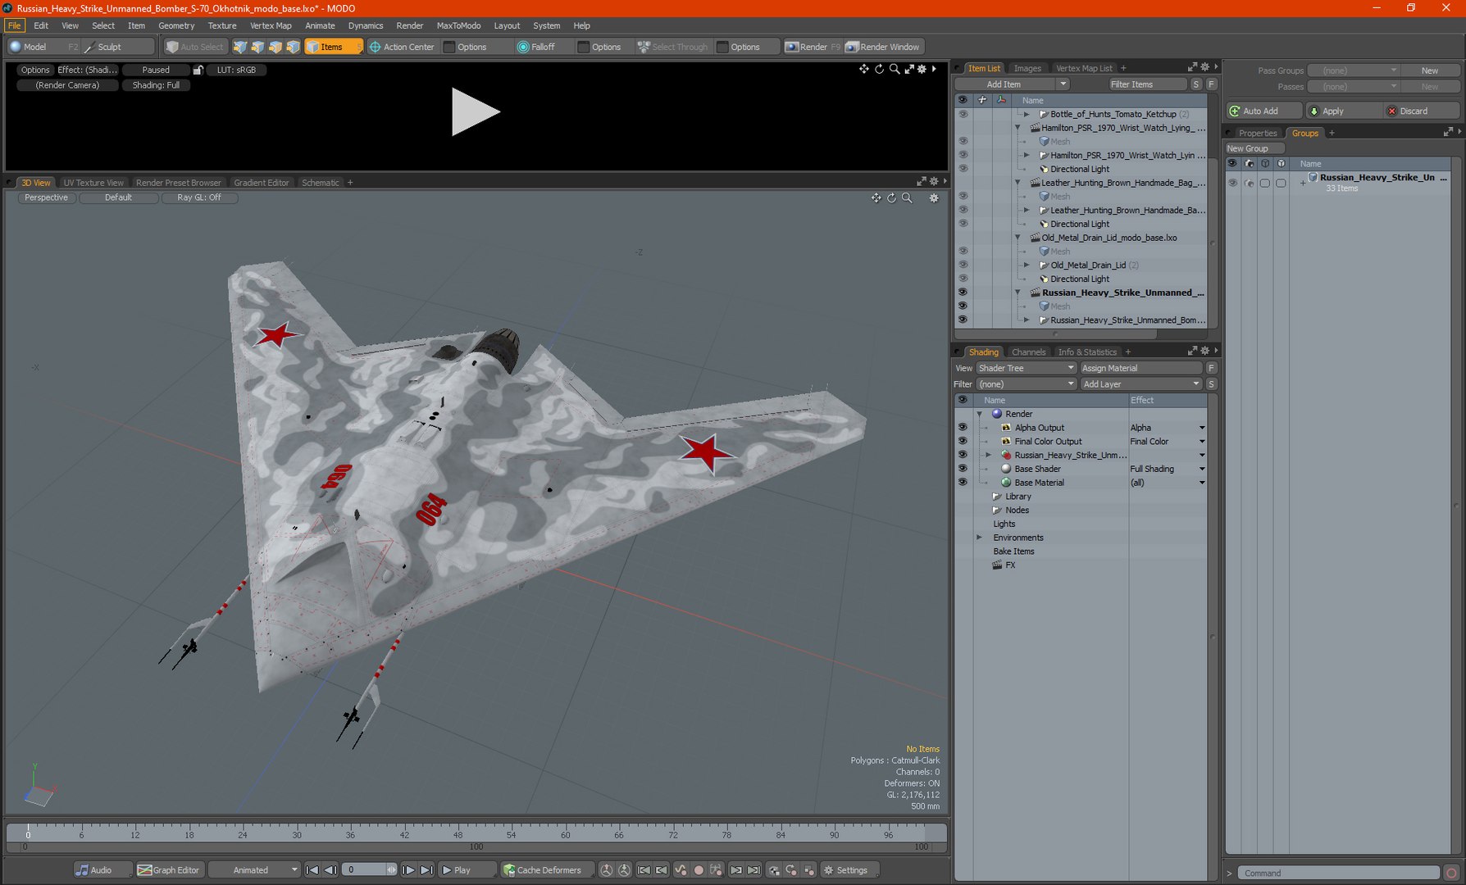Viewport: 1466px width, 885px height.
Task: Toggle visibility of Russian_Heavy_Strike_Unmanned scene item
Action: point(963,293)
